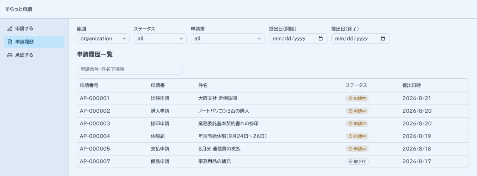Viewport: 477px width, 176px height.
Task: Click the 購入申請 cell
Action: pyautogui.click(x=160, y=111)
